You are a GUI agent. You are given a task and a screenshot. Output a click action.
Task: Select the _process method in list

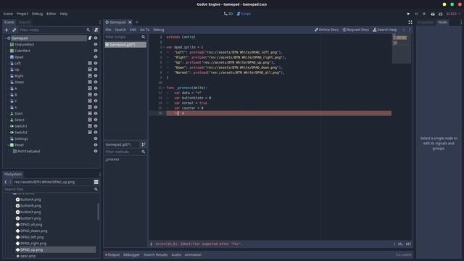112,159
